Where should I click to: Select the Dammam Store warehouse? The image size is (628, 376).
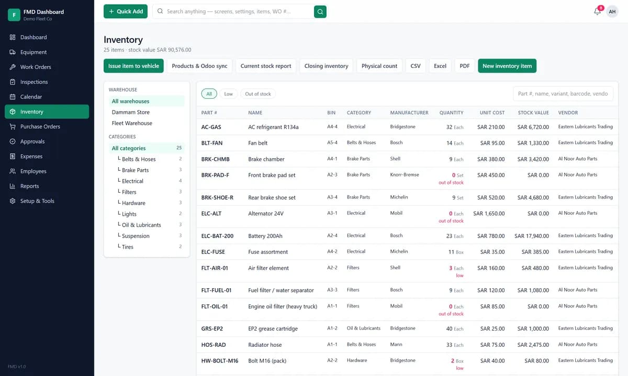[147, 112]
